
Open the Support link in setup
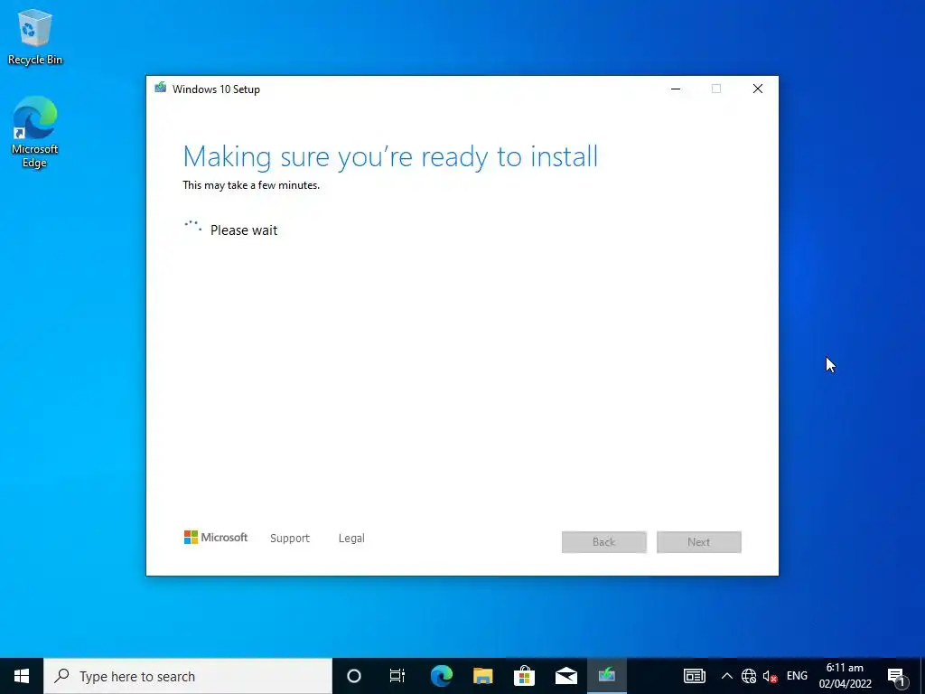click(x=290, y=539)
